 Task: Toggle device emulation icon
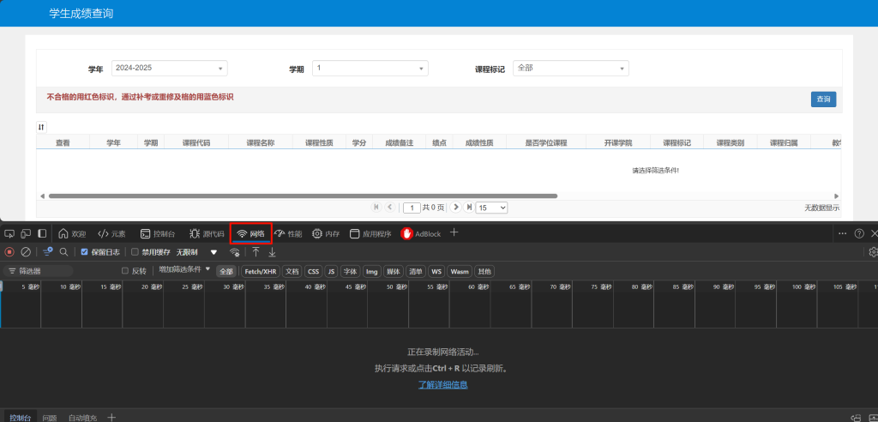25,233
